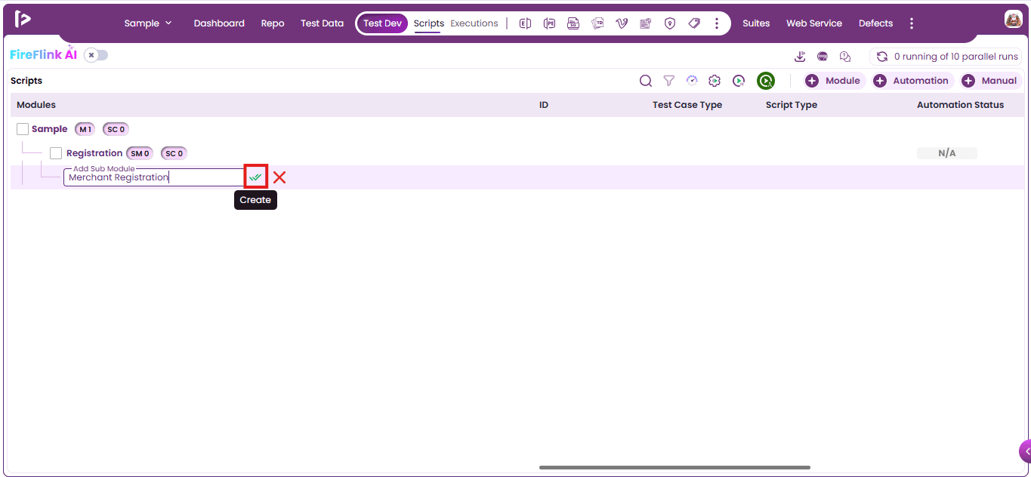Open the Elements (E) icon in Test Dev
Screen dimensions: 1031x477
[525, 23]
